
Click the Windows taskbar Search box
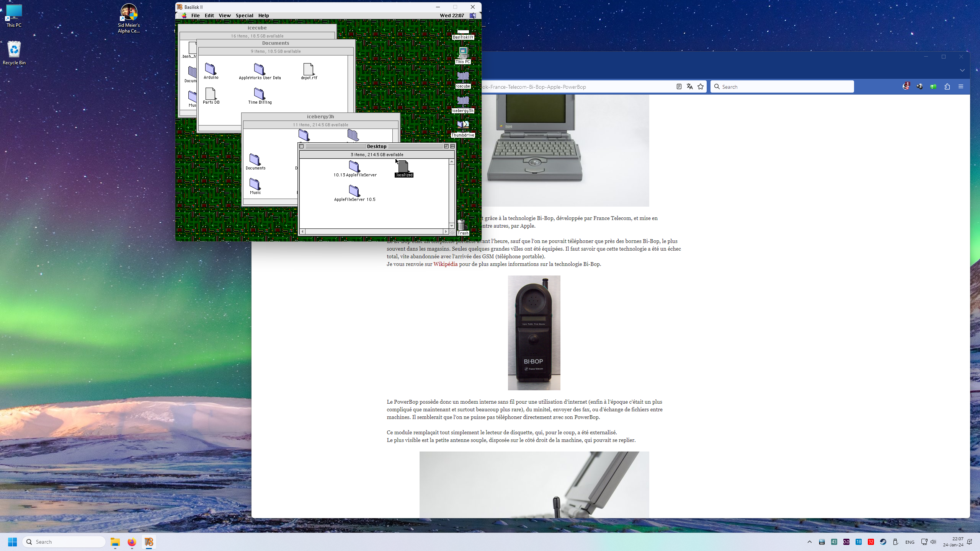pyautogui.click(x=64, y=542)
